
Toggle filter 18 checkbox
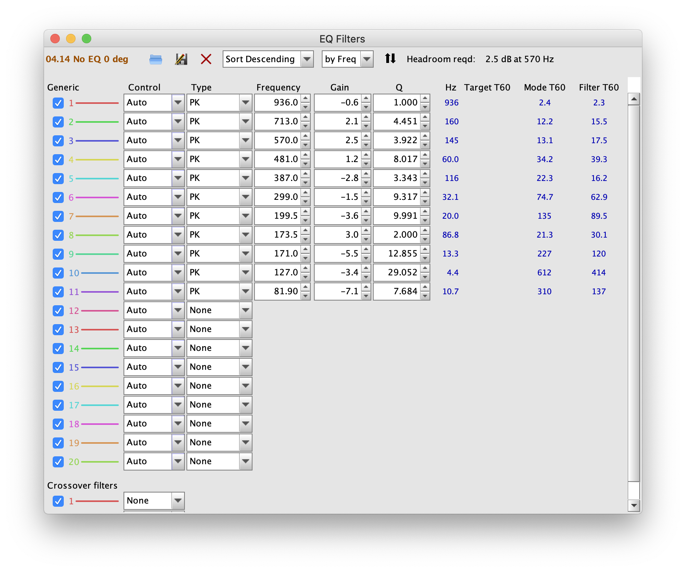point(58,424)
